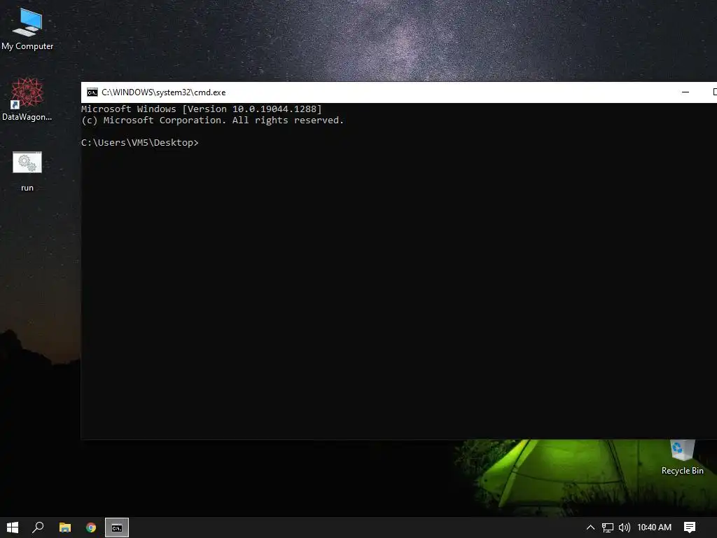
Task: Click the C:\Users\VM5\Desktop> prompt line
Action: (140, 143)
